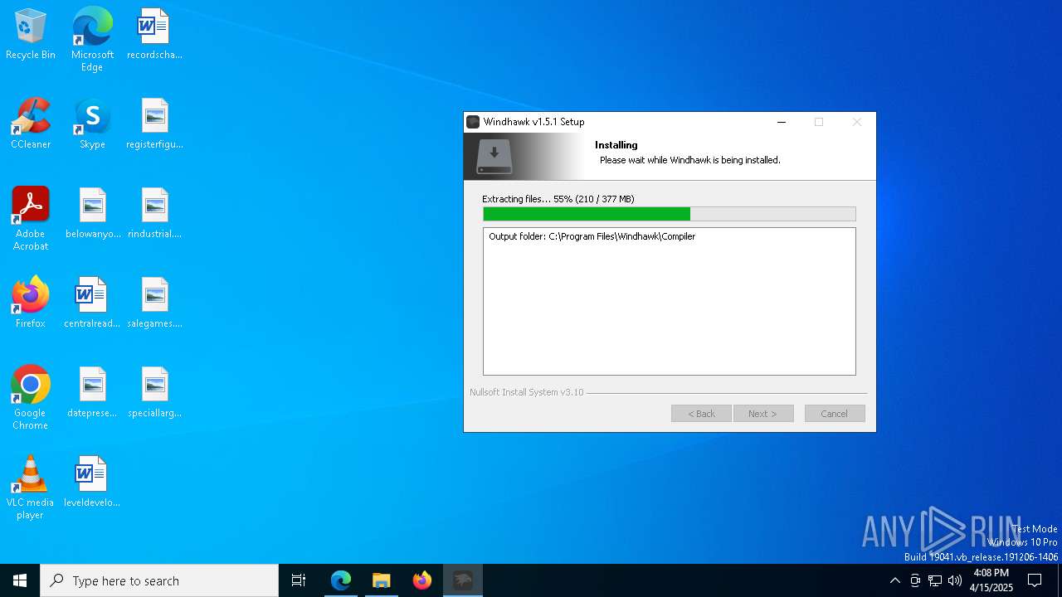Open the Recycle Bin desktop icon
1062x597 pixels.
point(30,35)
